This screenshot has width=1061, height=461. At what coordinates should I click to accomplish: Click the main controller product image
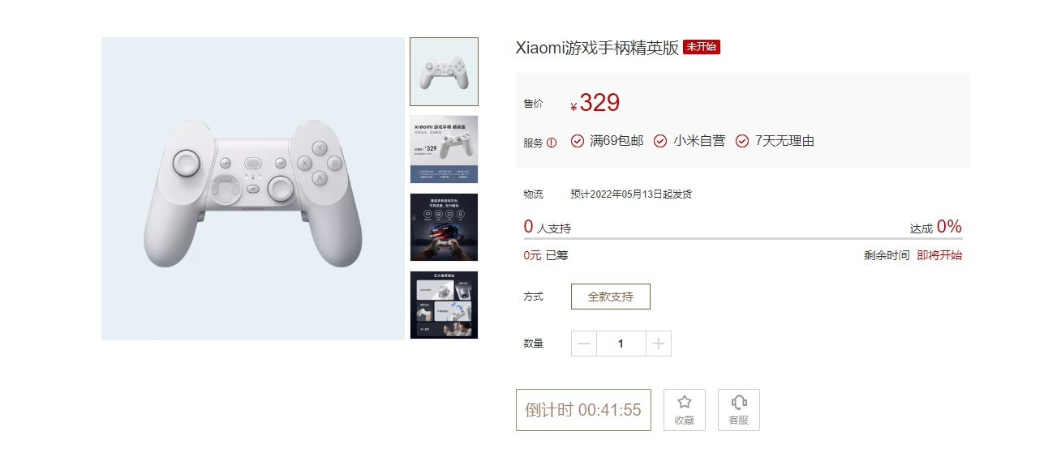pos(253,189)
